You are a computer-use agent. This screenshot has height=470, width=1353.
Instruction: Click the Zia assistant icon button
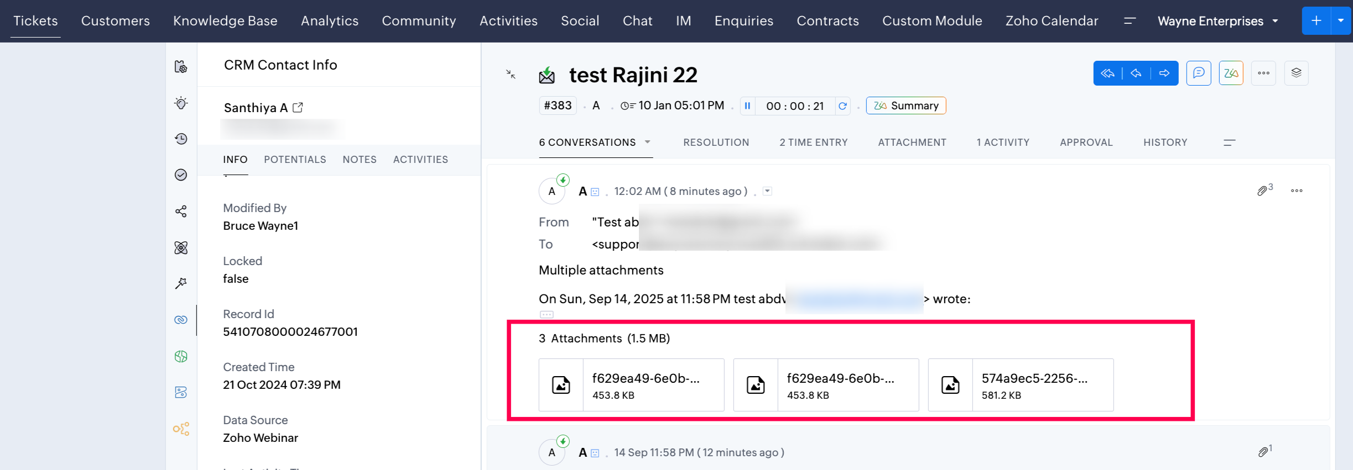1231,73
